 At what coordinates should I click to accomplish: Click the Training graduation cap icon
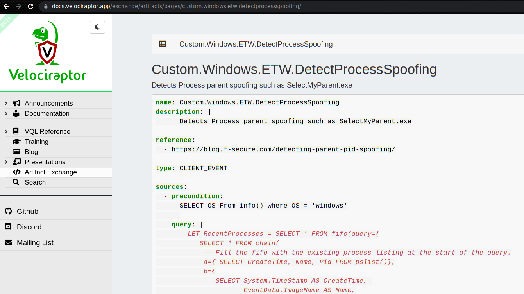click(x=16, y=142)
